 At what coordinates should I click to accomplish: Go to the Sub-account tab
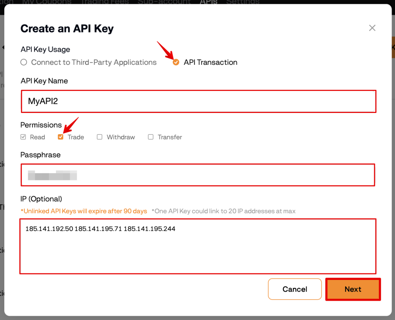[164, 2]
